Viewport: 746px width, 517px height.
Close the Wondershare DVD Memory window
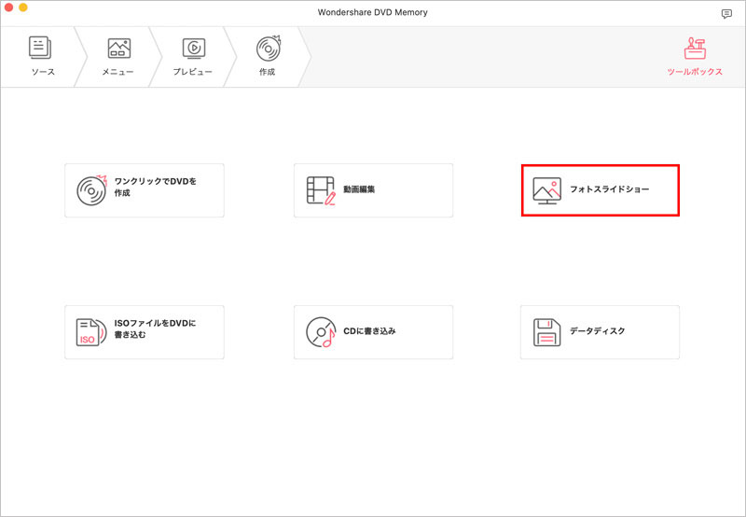tap(8, 7)
